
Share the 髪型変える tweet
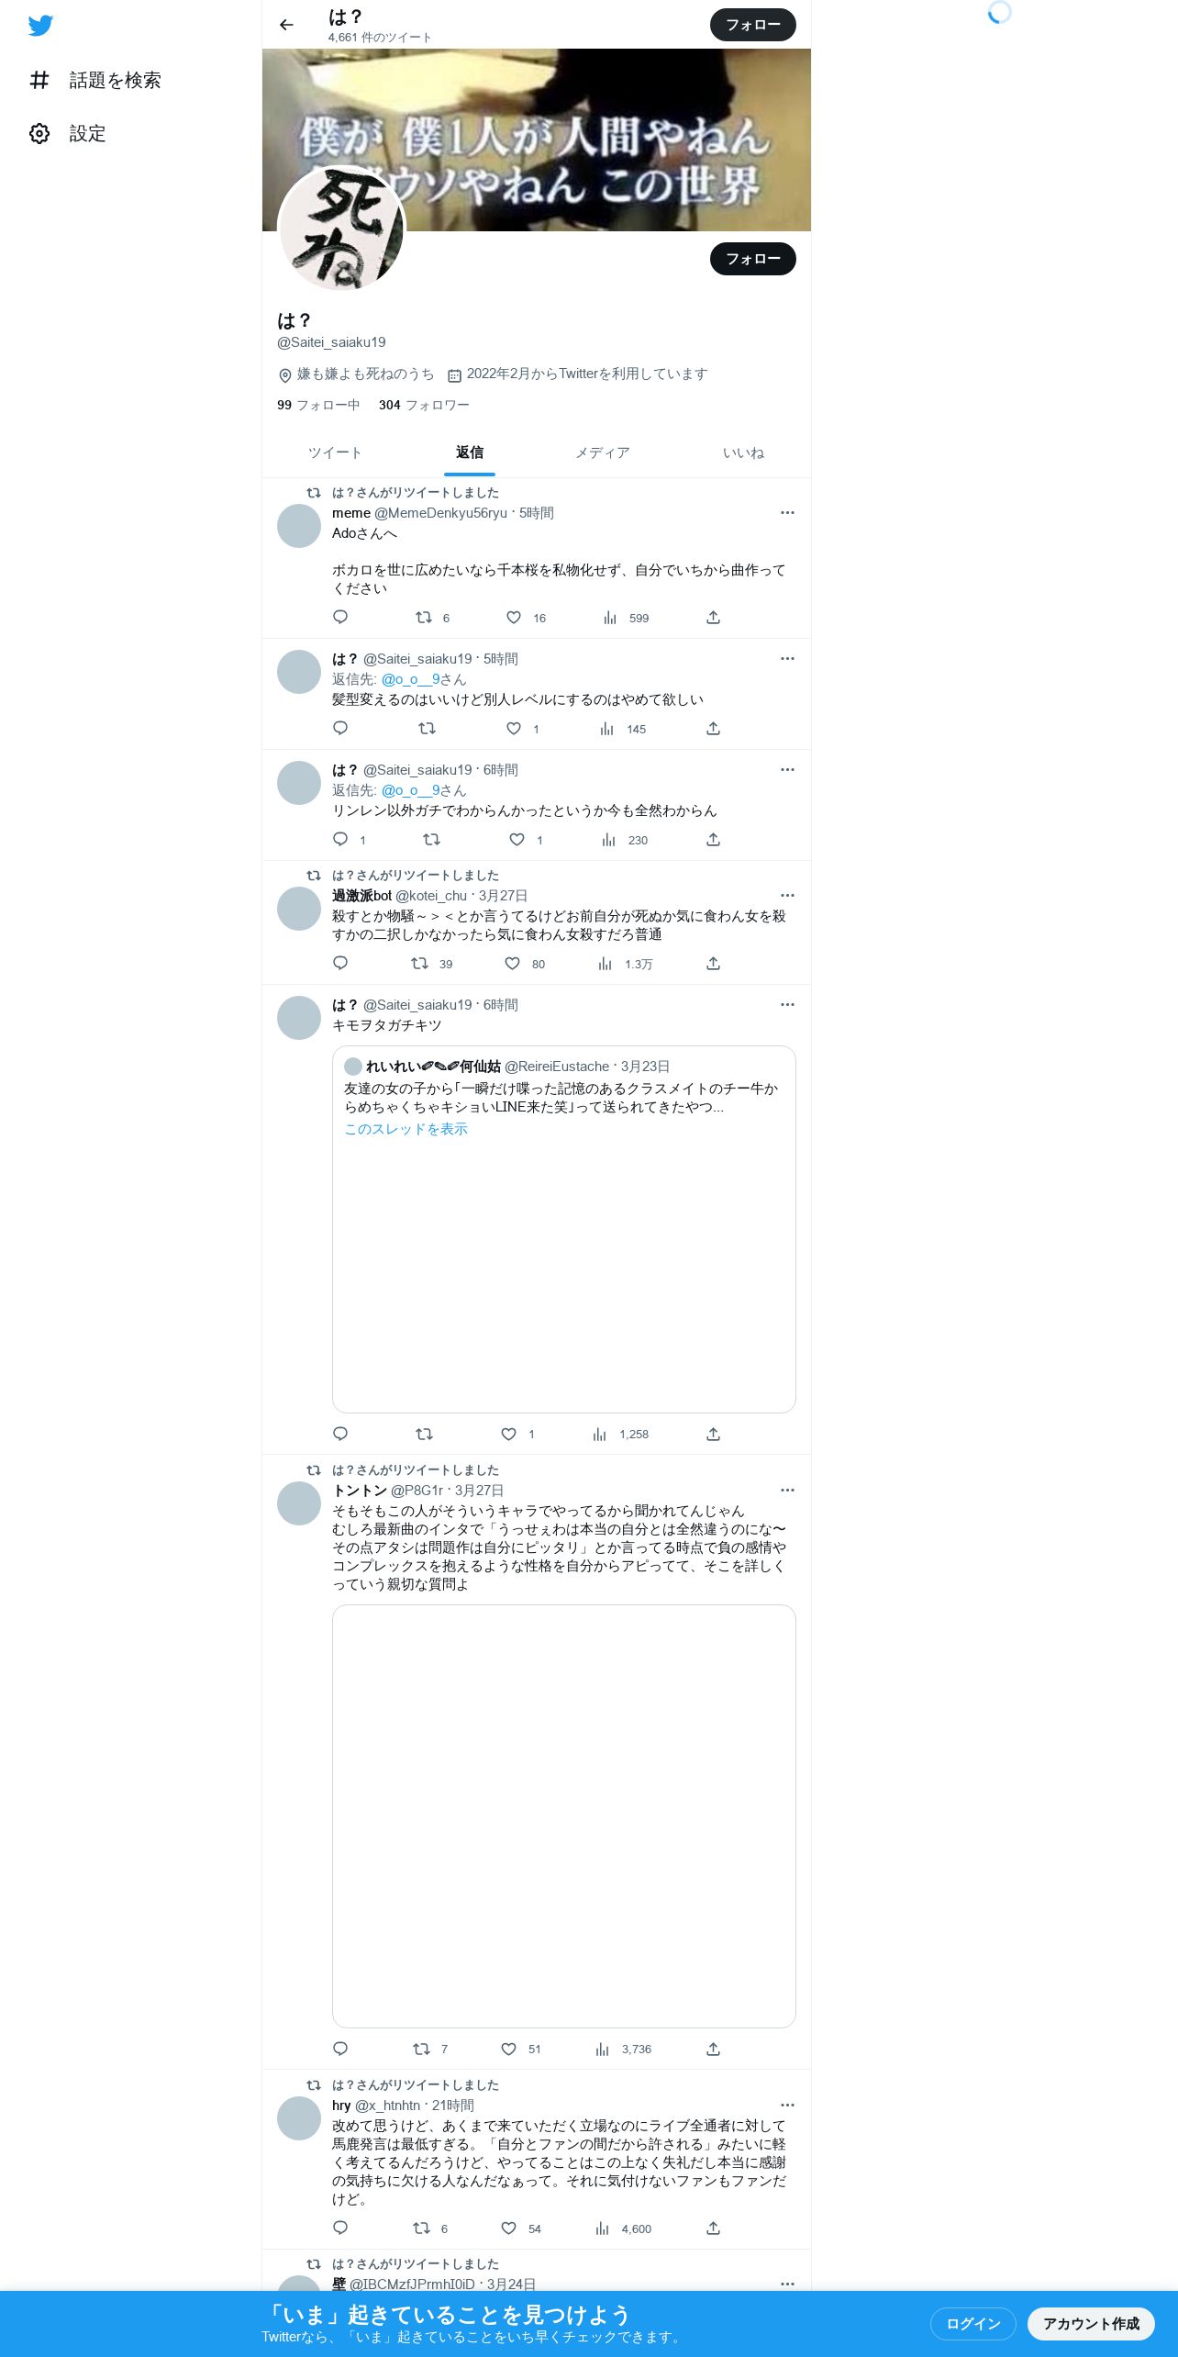click(713, 728)
